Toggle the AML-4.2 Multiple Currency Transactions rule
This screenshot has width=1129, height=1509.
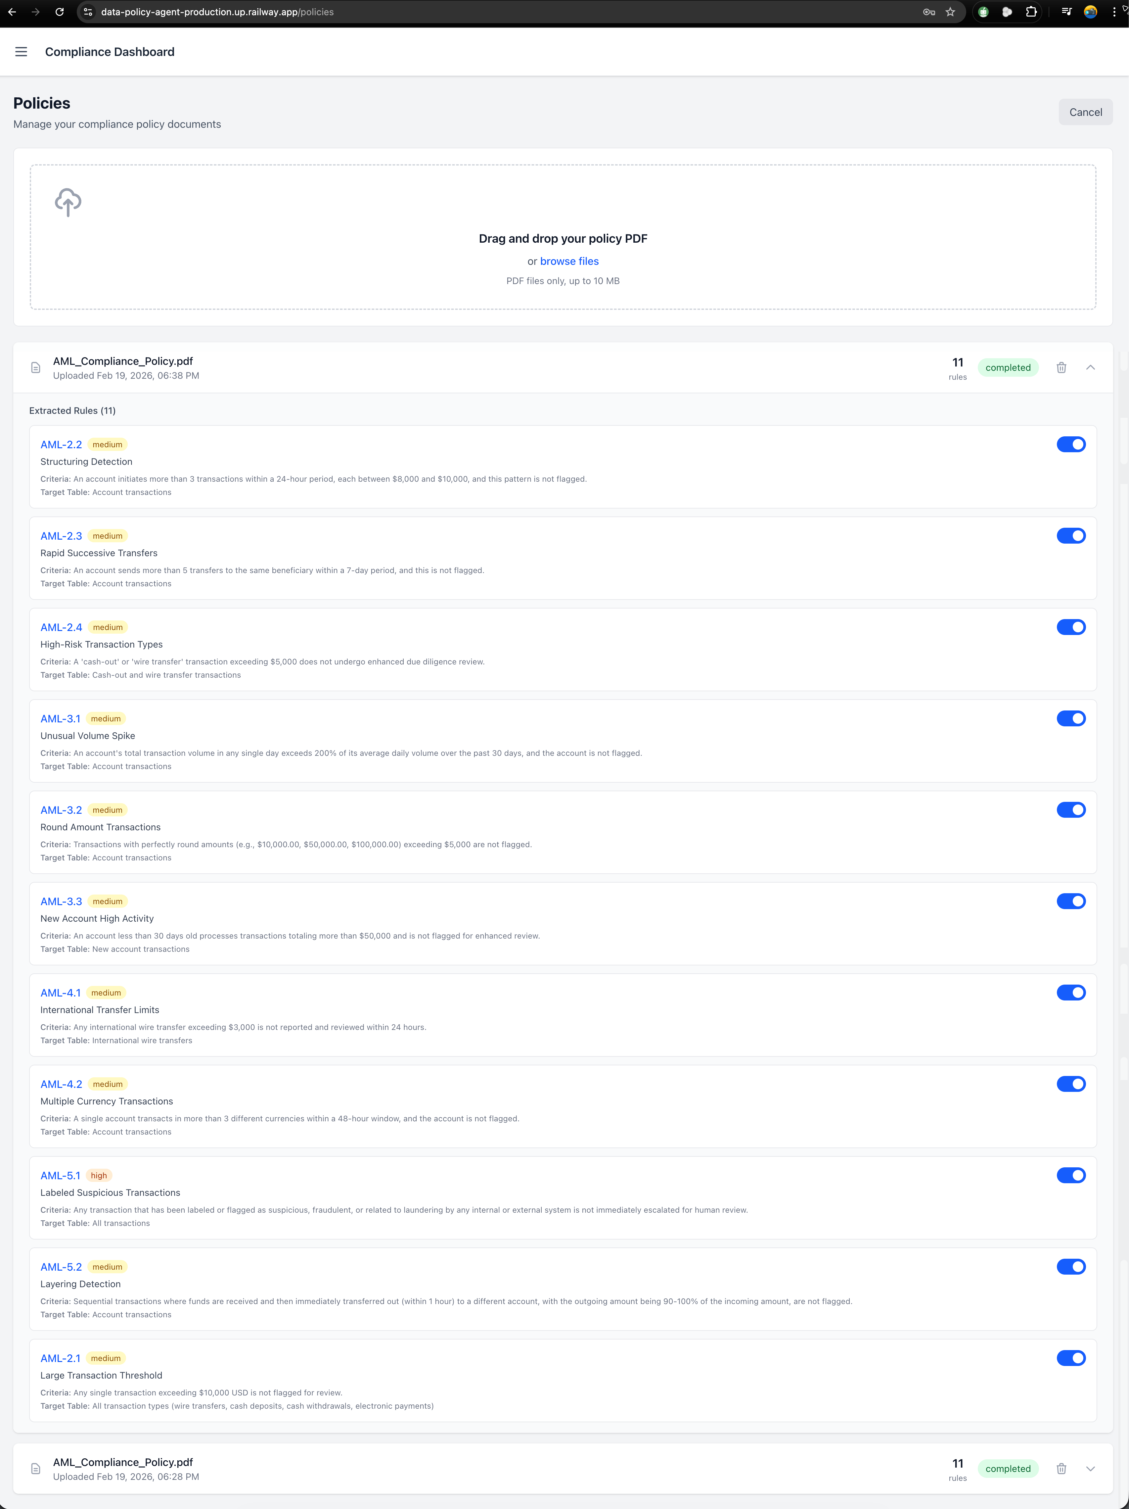[1071, 1085]
